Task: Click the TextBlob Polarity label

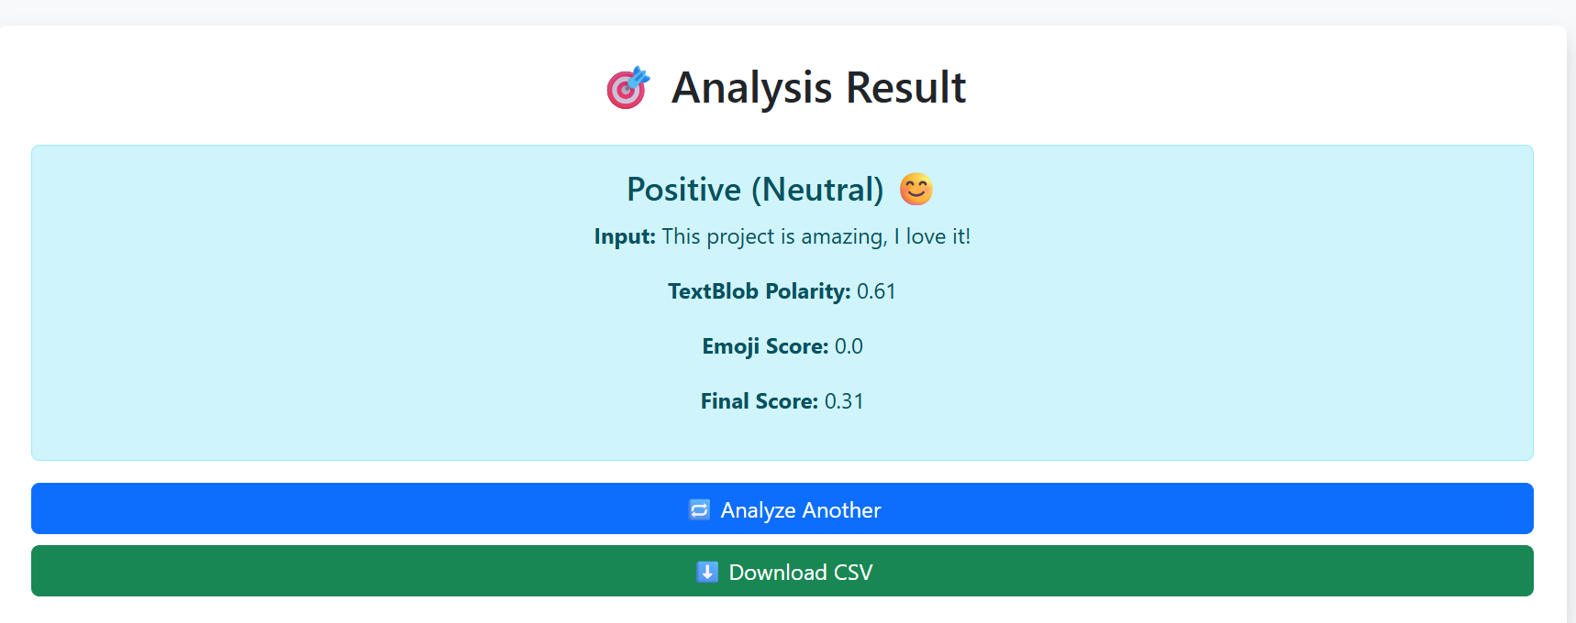Action: pyautogui.click(x=760, y=291)
